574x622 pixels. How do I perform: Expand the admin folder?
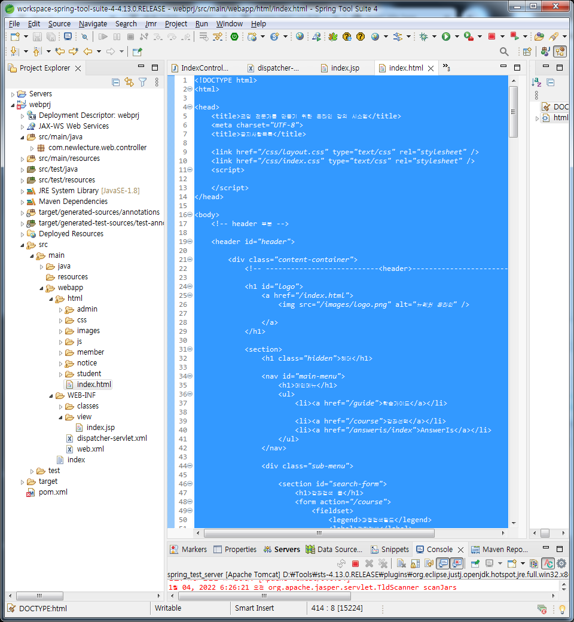[x=61, y=310]
